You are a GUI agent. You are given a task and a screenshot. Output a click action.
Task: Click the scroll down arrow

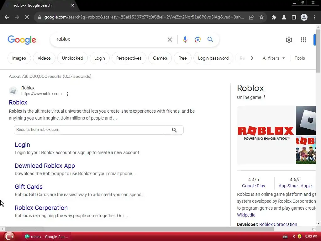[x=318, y=223]
